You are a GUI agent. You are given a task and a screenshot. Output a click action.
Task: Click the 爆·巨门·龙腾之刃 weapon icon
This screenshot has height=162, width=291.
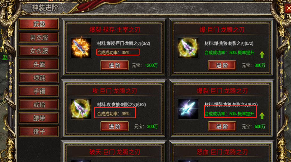188,48
